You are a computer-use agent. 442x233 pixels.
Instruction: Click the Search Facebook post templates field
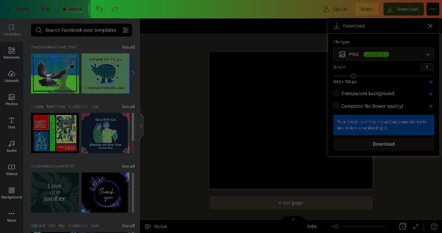81,30
